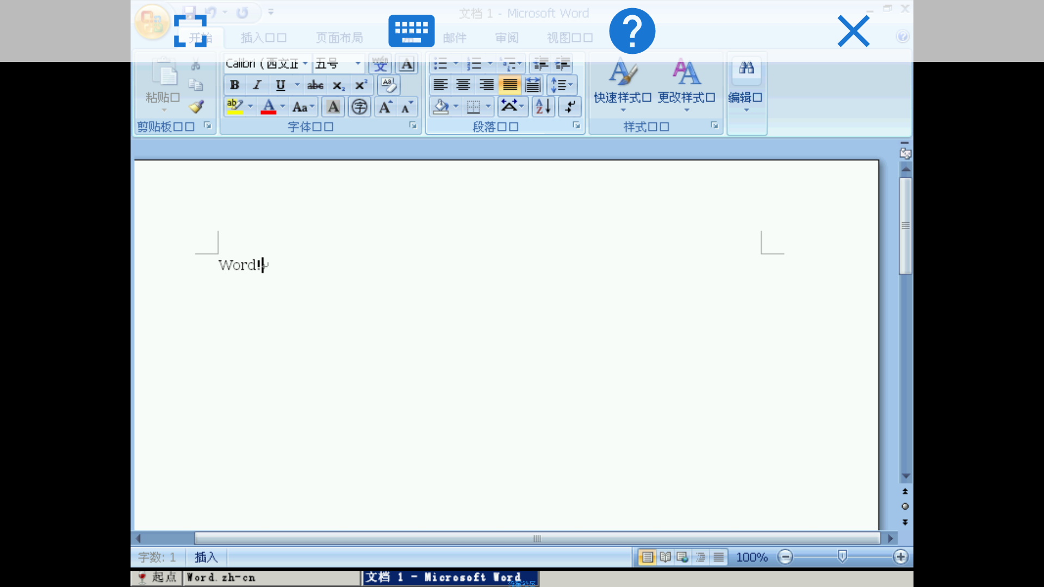1044x587 pixels.
Task: Toggle Superscript formatting
Action: [361, 85]
